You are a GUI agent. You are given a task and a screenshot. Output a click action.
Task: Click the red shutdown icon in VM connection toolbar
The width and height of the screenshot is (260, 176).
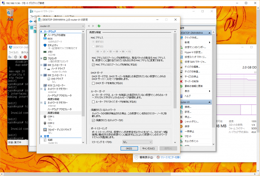click(x=25, y=57)
